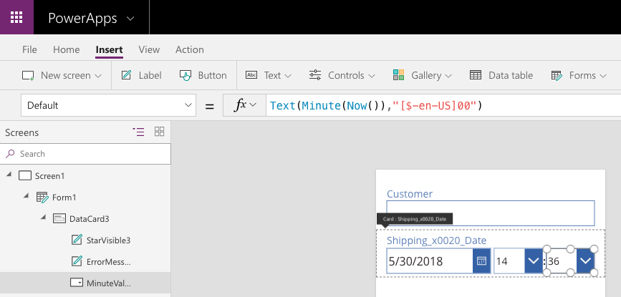
Task: Click the Search magnifier icon
Action: pyautogui.click(x=11, y=153)
